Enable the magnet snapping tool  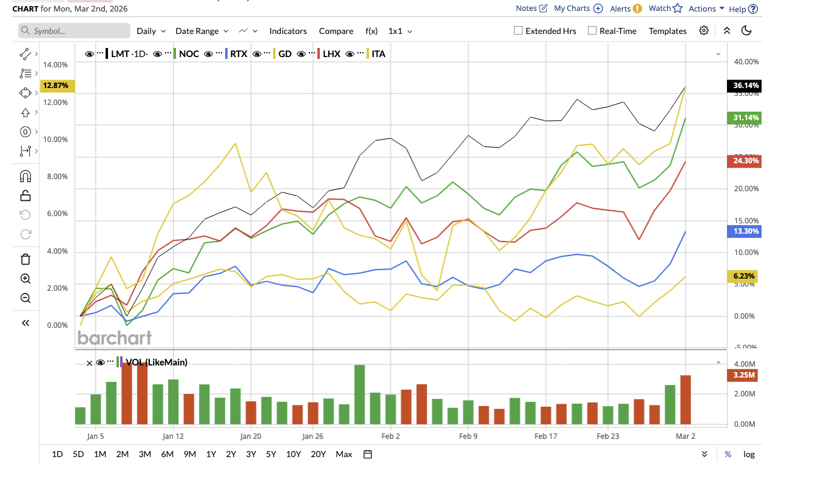(25, 175)
